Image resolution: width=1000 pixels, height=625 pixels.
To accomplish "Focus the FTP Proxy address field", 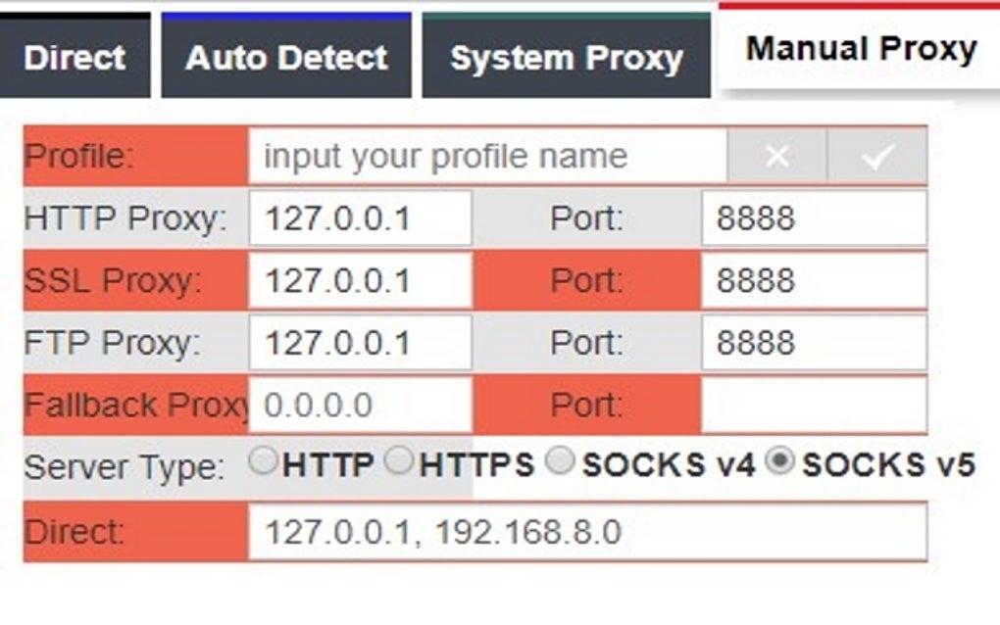I will [x=360, y=343].
